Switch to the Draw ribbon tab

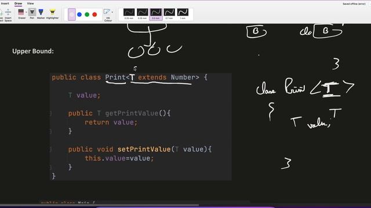point(18,3)
